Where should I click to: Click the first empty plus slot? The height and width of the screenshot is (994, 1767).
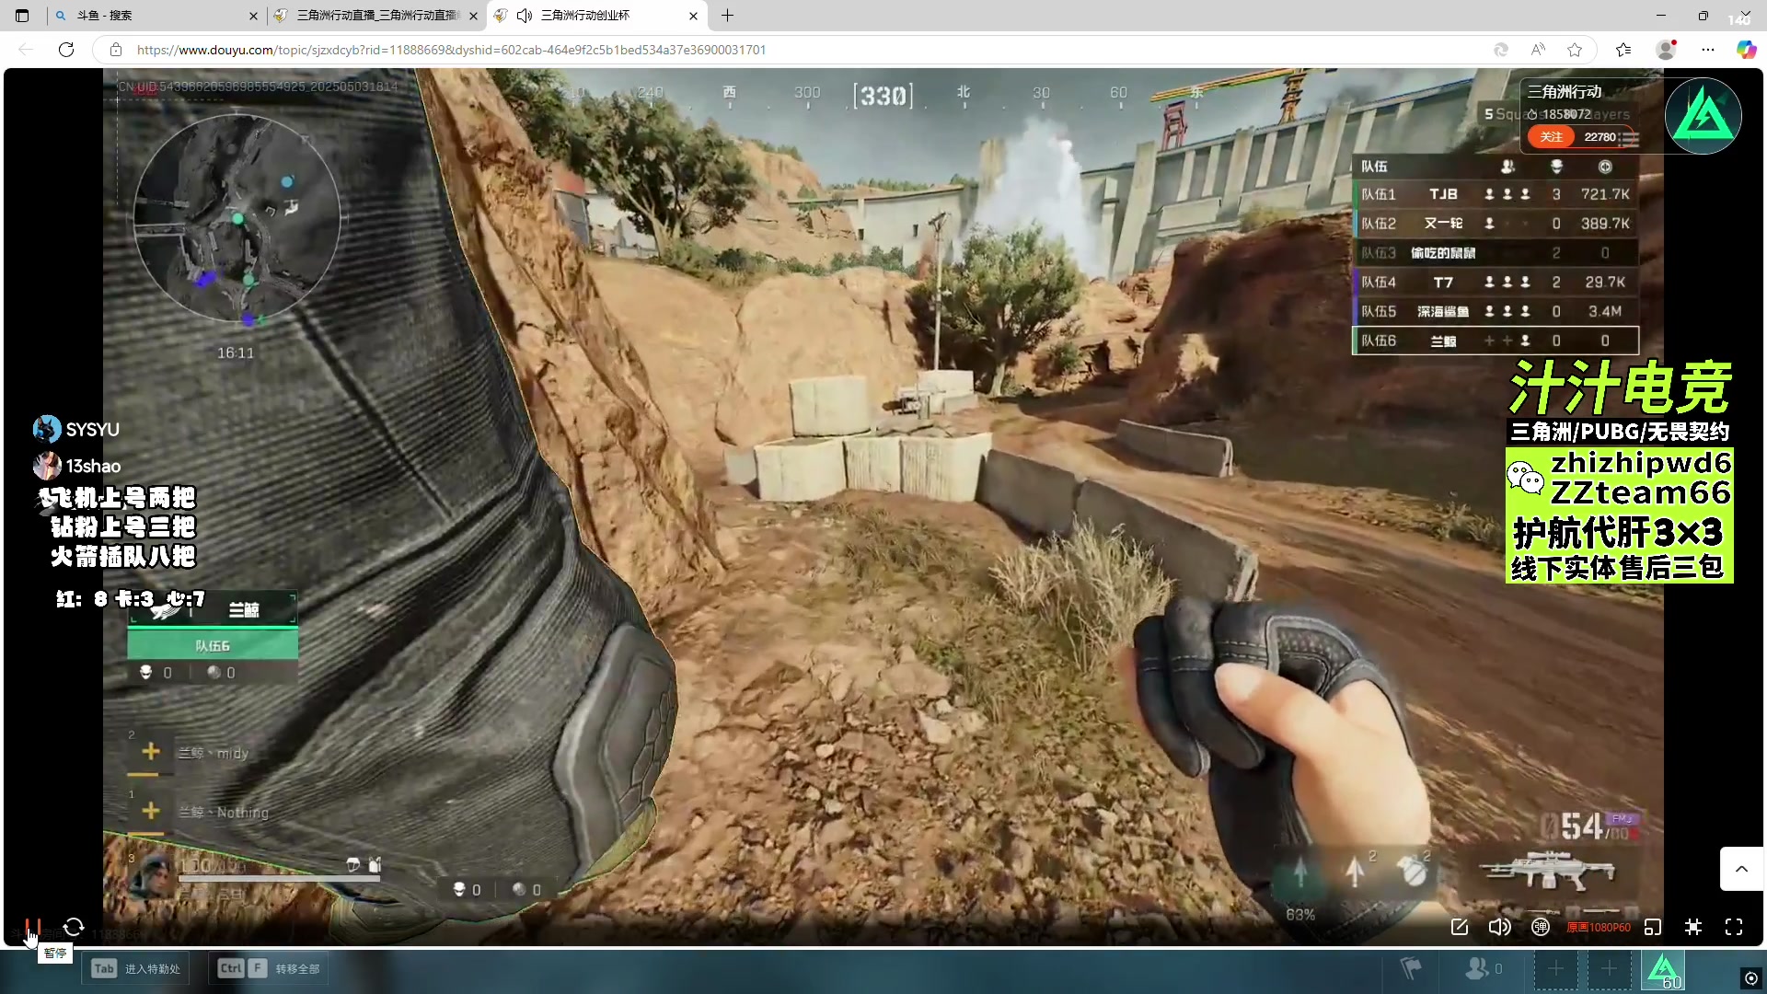(x=1555, y=969)
